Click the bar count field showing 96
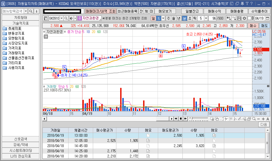The width and height of the screenshot is (272, 161). coord(213,18)
